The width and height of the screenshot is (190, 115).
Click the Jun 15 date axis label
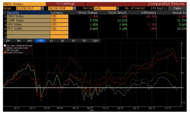168,108
